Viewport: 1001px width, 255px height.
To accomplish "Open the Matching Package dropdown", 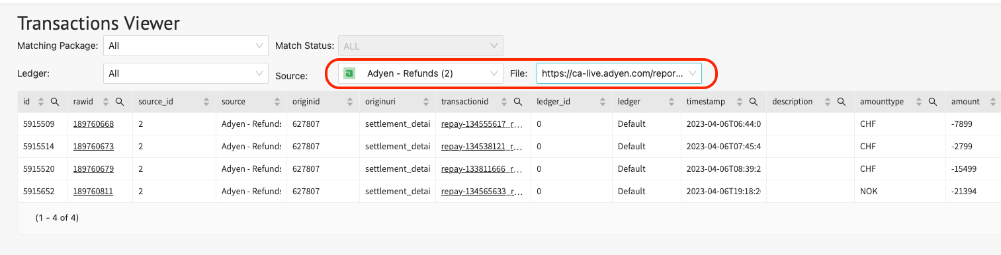I will point(186,46).
